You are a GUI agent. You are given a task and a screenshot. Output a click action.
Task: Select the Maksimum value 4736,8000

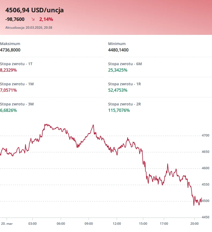click(x=10, y=50)
